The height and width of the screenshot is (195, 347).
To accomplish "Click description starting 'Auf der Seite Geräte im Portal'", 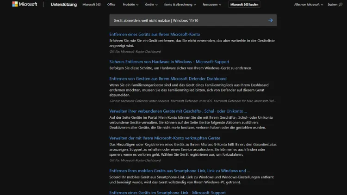I will [x=191, y=122].
